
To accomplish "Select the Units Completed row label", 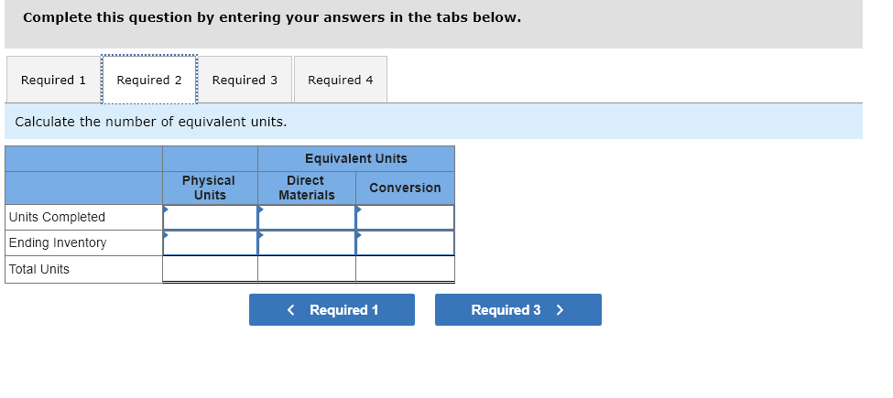I will click(x=57, y=217).
